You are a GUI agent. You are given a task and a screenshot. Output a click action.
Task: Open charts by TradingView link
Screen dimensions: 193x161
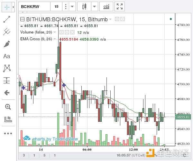pos(51,138)
